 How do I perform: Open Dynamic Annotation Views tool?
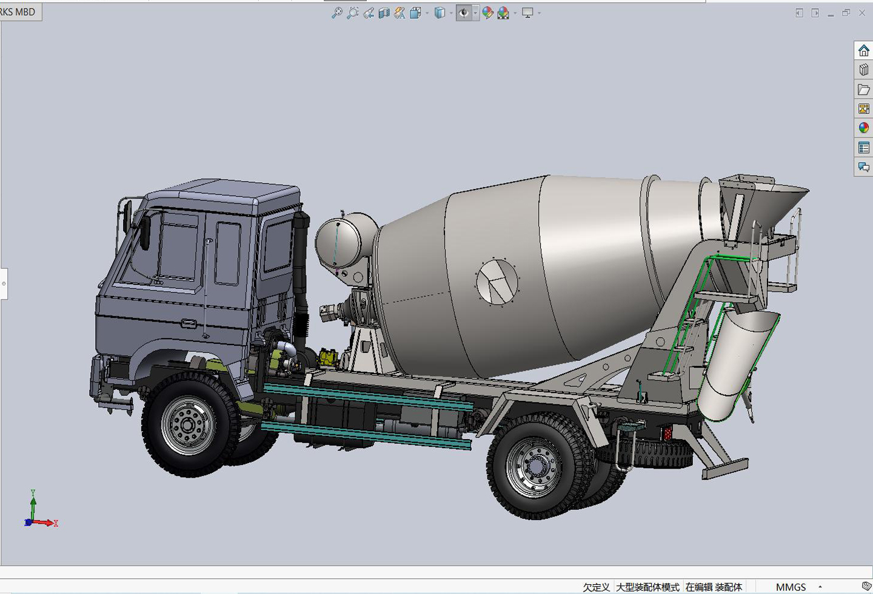400,13
